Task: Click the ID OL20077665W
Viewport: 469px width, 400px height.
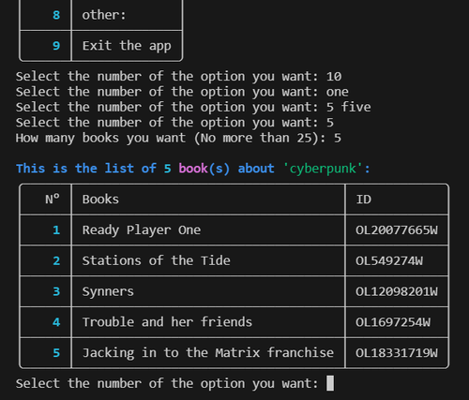Action: pos(397,230)
